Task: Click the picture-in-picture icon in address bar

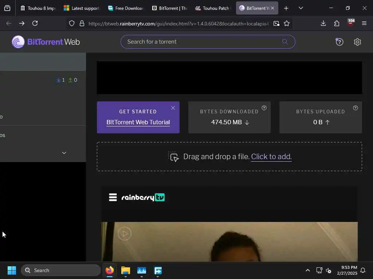Action: [x=276, y=23]
